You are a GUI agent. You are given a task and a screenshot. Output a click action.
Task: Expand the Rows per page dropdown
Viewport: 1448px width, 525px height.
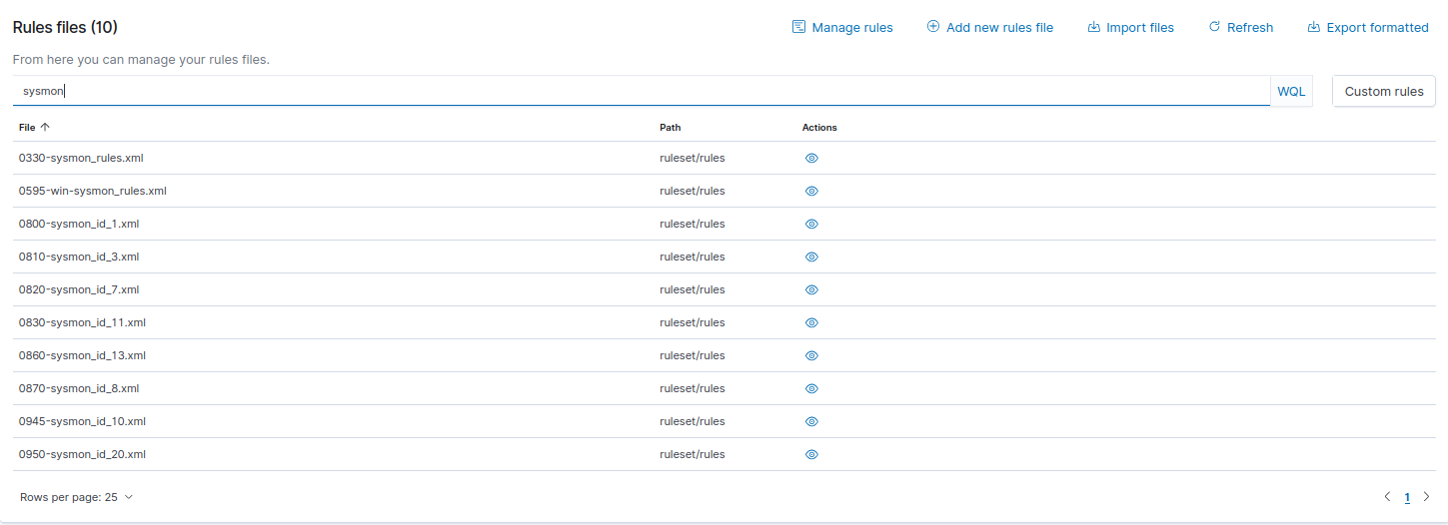coord(76,497)
